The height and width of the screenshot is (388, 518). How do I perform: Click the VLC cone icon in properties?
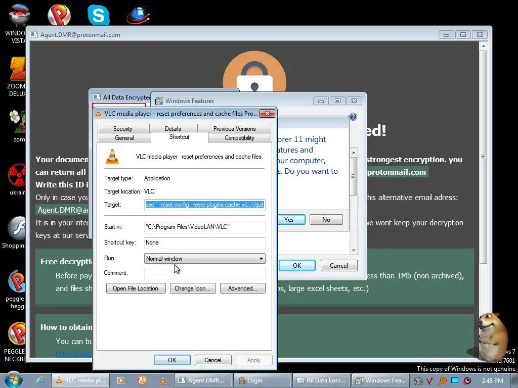pyautogui.click(x=112, y=157)
